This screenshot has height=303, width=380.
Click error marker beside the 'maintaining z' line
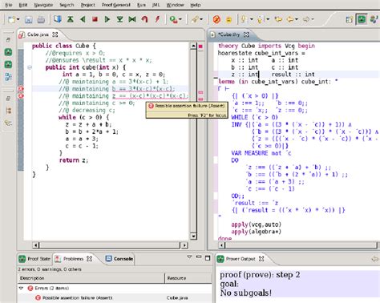(x=21, y=96)
